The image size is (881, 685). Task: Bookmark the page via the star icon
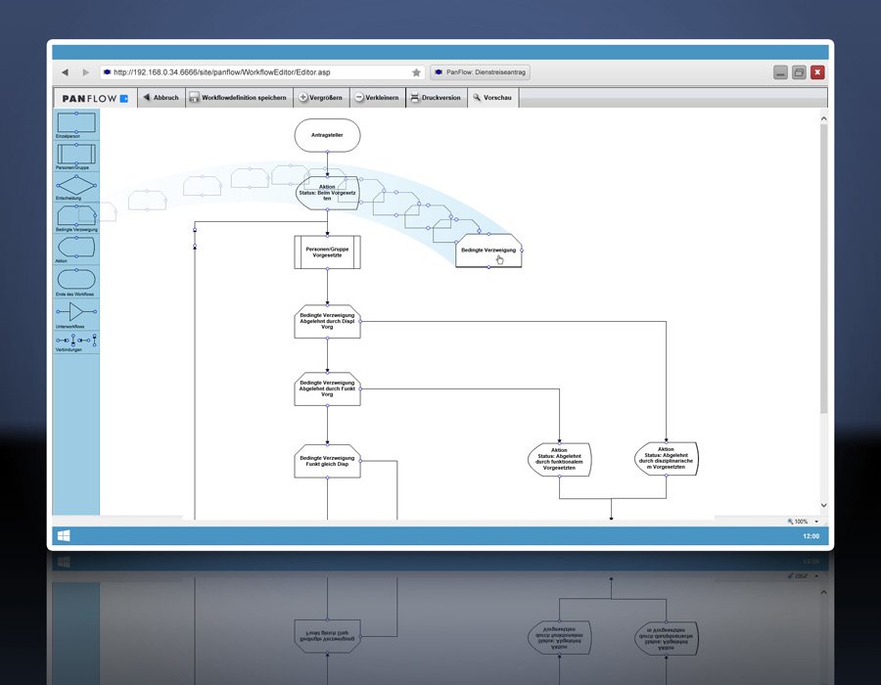[417, 71]
